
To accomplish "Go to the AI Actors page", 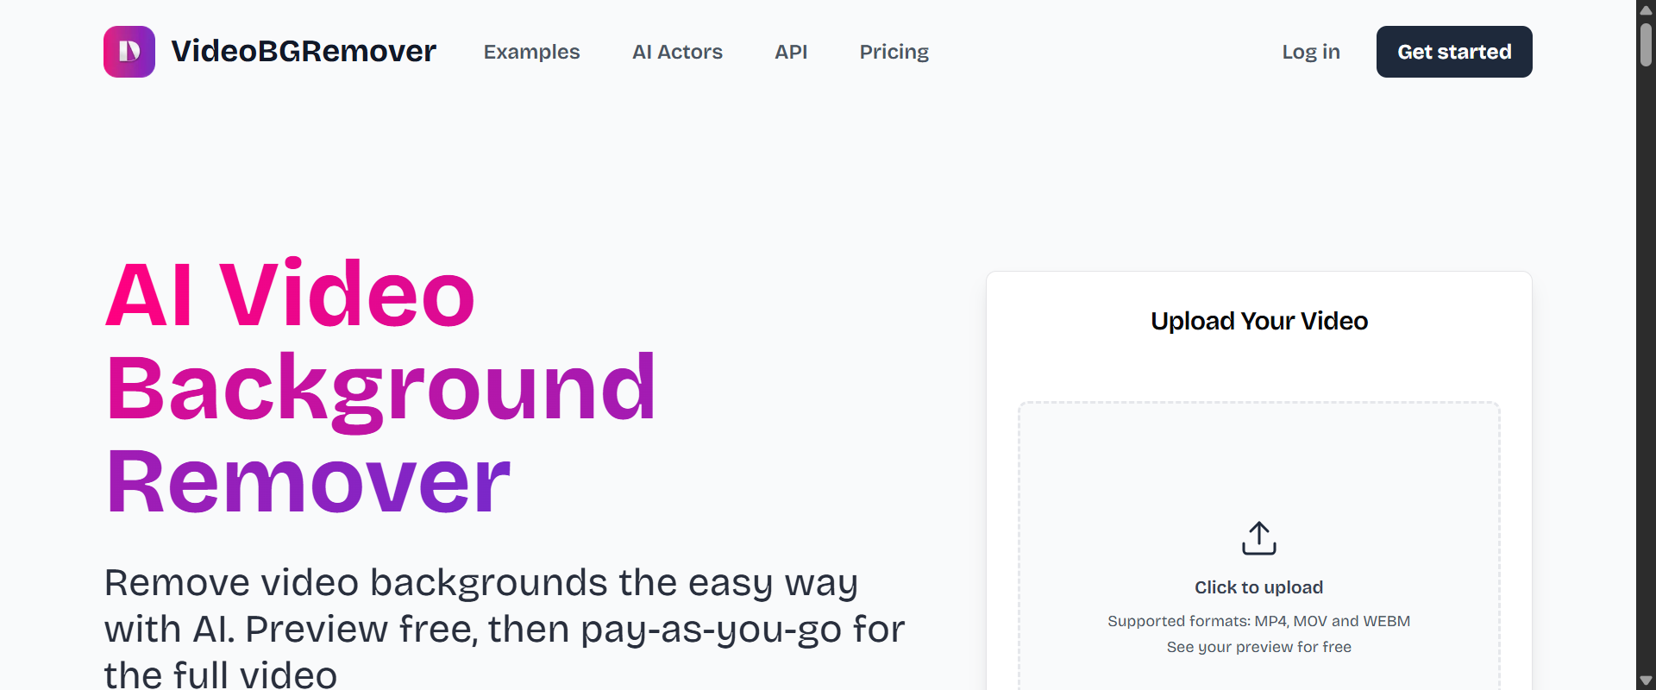I will coord(677,52).
